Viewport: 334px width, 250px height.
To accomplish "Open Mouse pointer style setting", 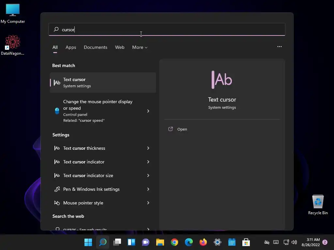I will coord(103,203).
